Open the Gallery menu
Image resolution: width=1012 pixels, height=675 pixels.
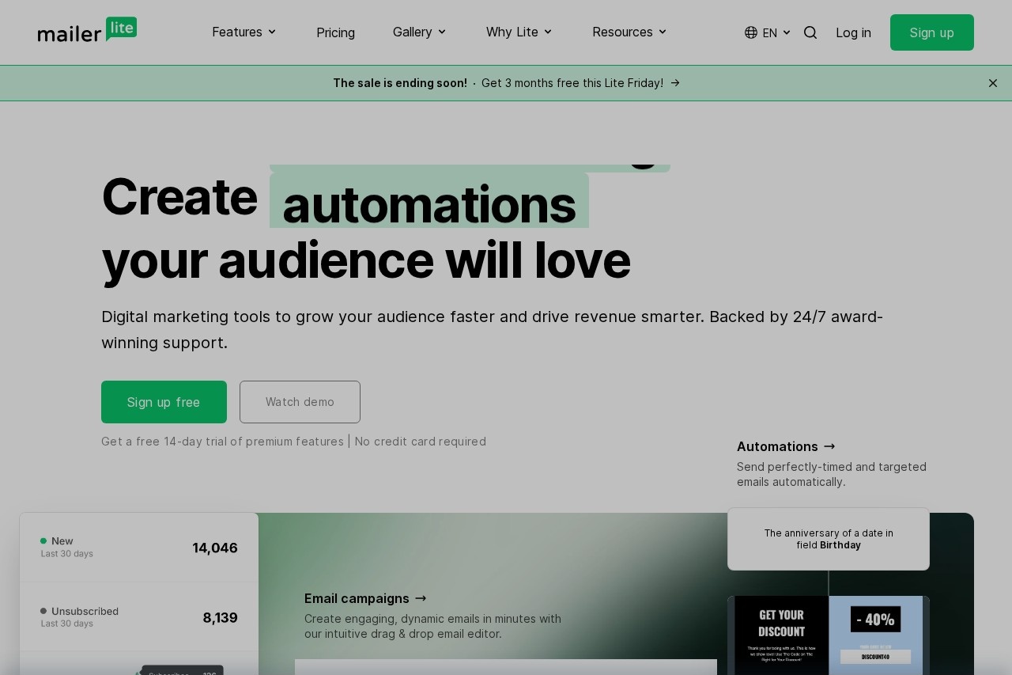click(x=420, y=32)
